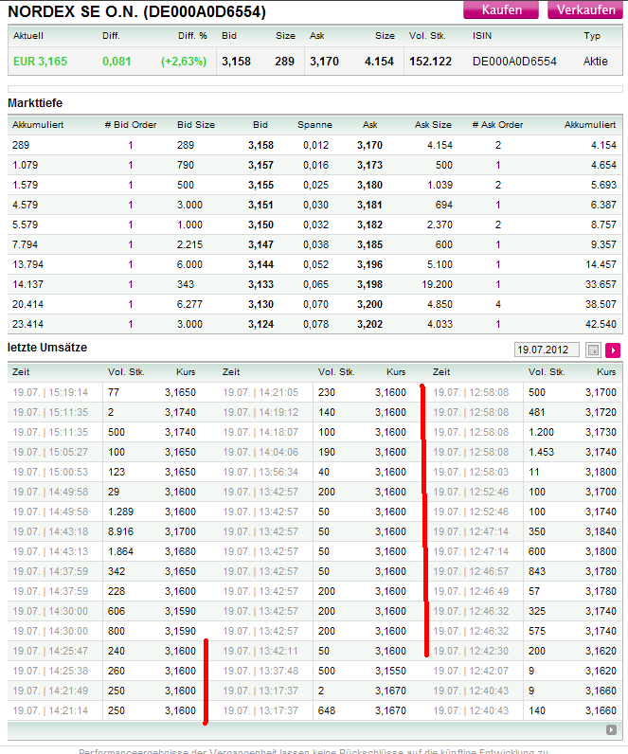This screenshot has height=754, width=628.
Task: Click the current price EUR 3,165
Action: tap(41, 62)
